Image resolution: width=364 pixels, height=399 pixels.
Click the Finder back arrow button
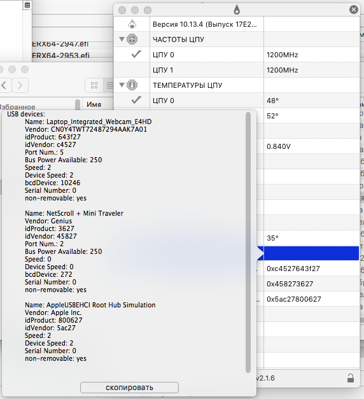tap(4, 85)
